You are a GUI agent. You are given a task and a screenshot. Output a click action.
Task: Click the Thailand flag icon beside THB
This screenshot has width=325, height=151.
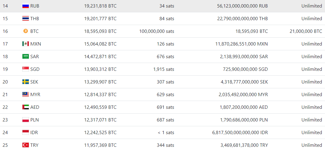pos(25,19)
